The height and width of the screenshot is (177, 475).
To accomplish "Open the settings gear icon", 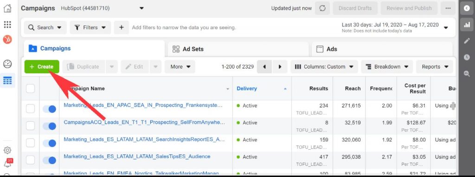I will pyautogui.click(x=7, y=150).
